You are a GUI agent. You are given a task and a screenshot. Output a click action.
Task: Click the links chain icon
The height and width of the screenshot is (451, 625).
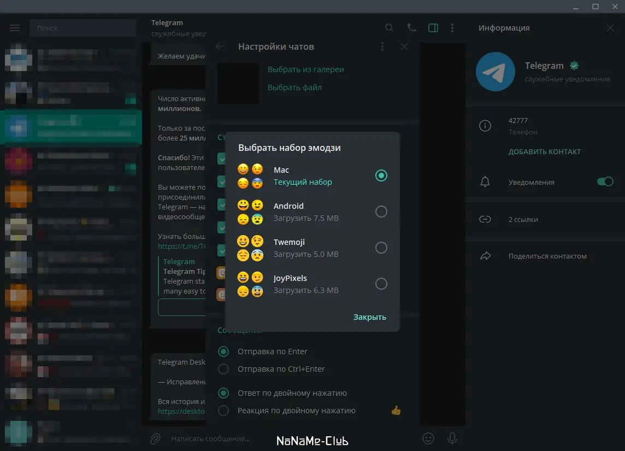pos(485,219)
